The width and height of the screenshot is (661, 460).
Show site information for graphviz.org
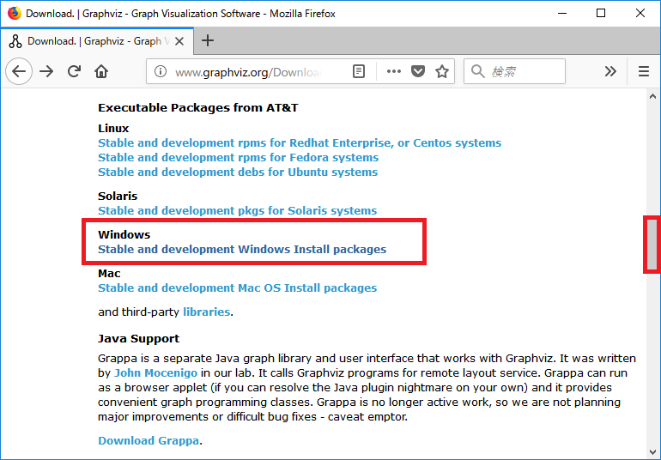pos(161,72)
